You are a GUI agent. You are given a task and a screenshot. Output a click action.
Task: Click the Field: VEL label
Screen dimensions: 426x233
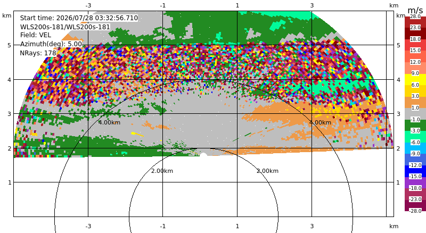point(36,35)
